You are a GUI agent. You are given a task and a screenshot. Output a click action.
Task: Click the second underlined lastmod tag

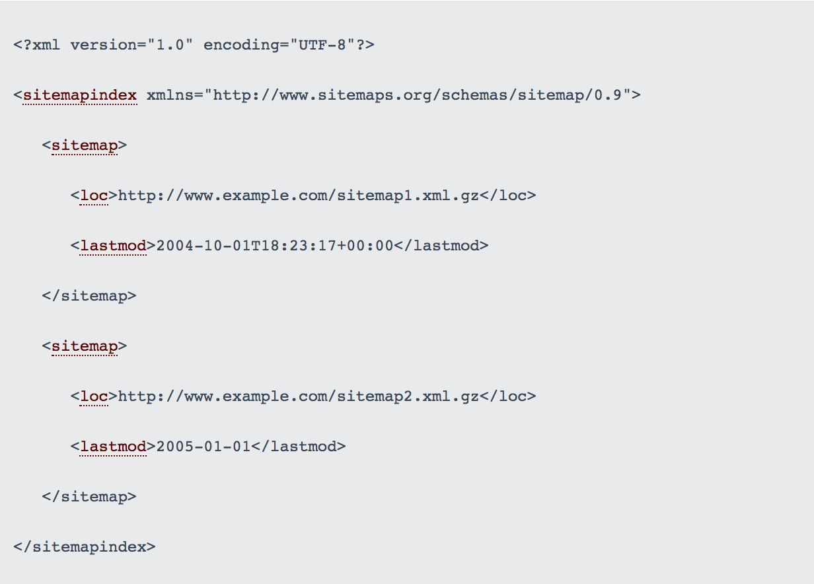113,447
